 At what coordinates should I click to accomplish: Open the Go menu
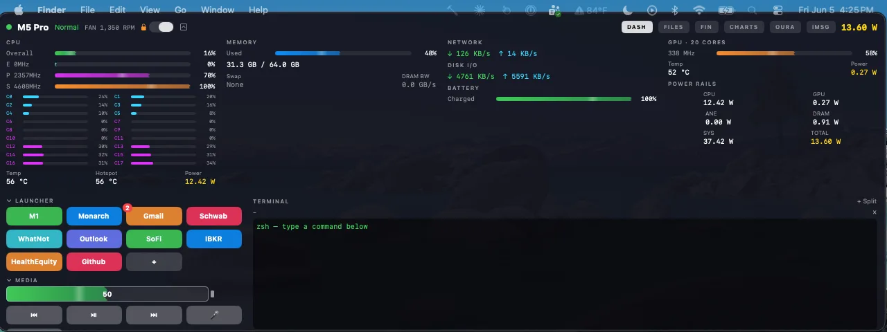pyautogui.click(x=181, y=10)
